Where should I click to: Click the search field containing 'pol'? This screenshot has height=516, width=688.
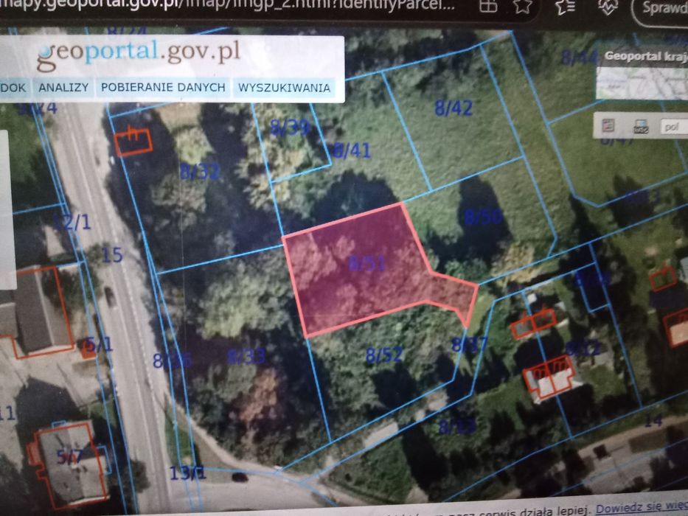(x=674, y=128)
